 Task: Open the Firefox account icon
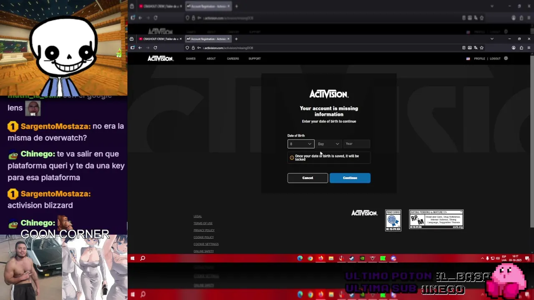pos(514,48)
